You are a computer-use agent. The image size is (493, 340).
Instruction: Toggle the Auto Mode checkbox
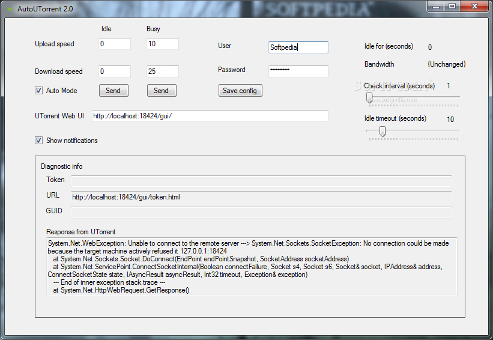[x=38, y=91]
